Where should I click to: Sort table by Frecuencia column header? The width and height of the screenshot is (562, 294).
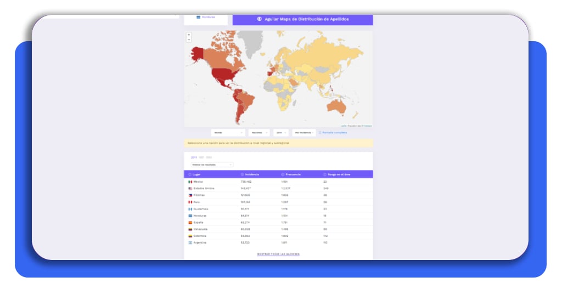tap(293, 174)
